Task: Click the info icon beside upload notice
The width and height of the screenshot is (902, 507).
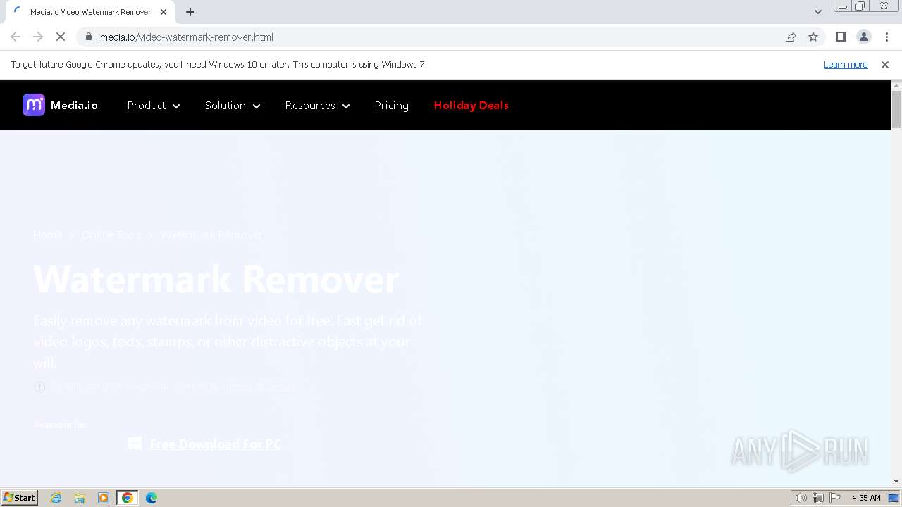Action: tap(39, 387)
